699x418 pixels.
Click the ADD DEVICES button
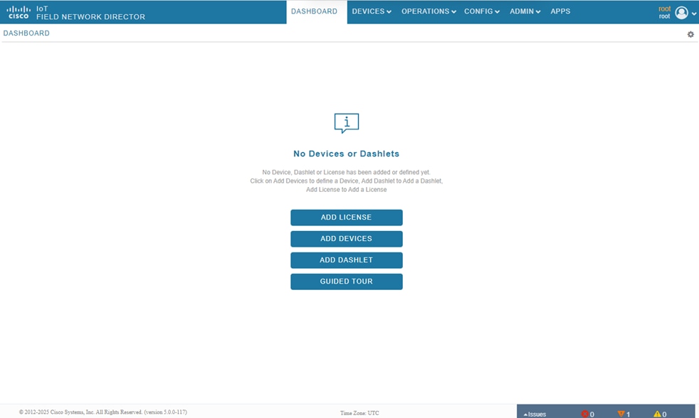click(x=347, y=239)
